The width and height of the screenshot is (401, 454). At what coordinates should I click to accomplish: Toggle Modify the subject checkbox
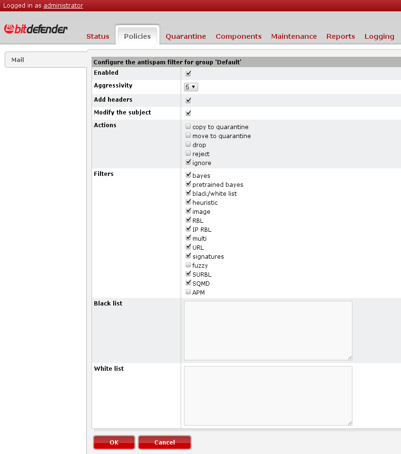click(x=188, y=113)
